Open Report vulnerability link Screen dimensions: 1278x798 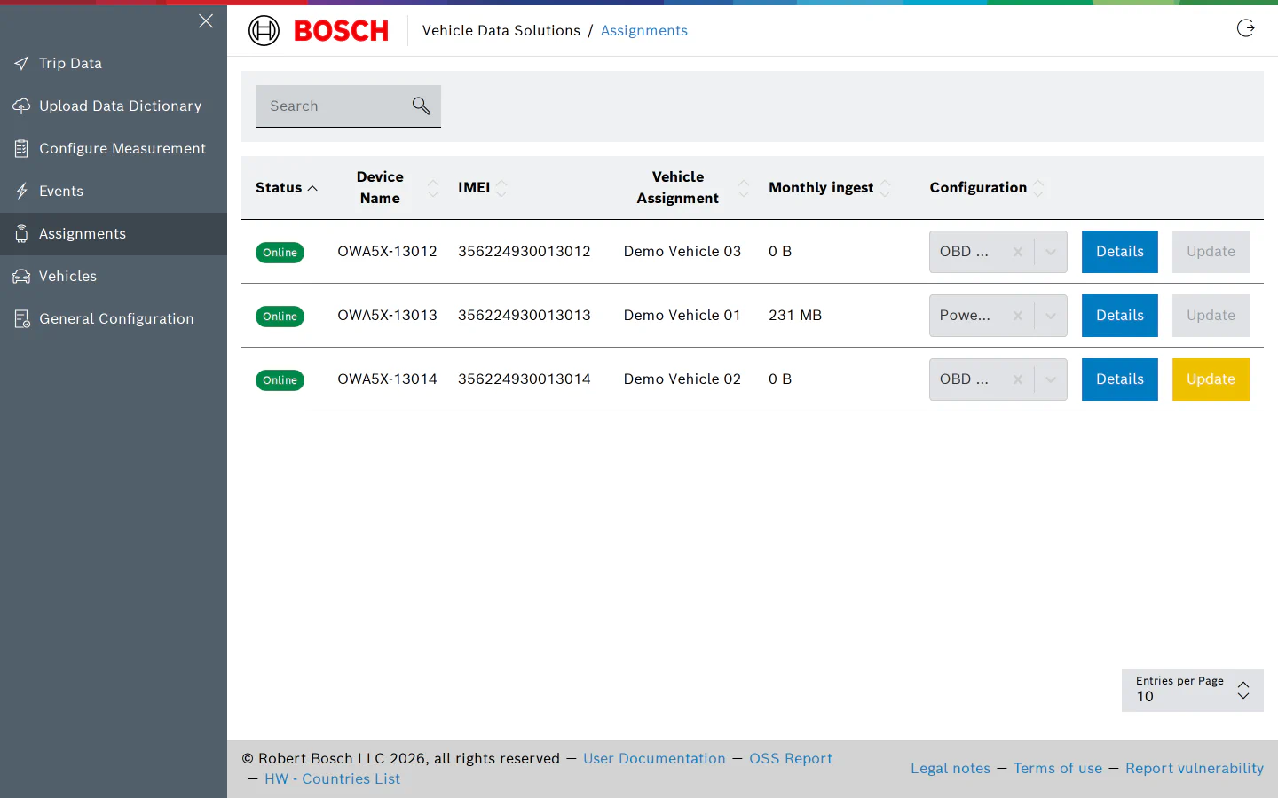(x=1195, y=769)
